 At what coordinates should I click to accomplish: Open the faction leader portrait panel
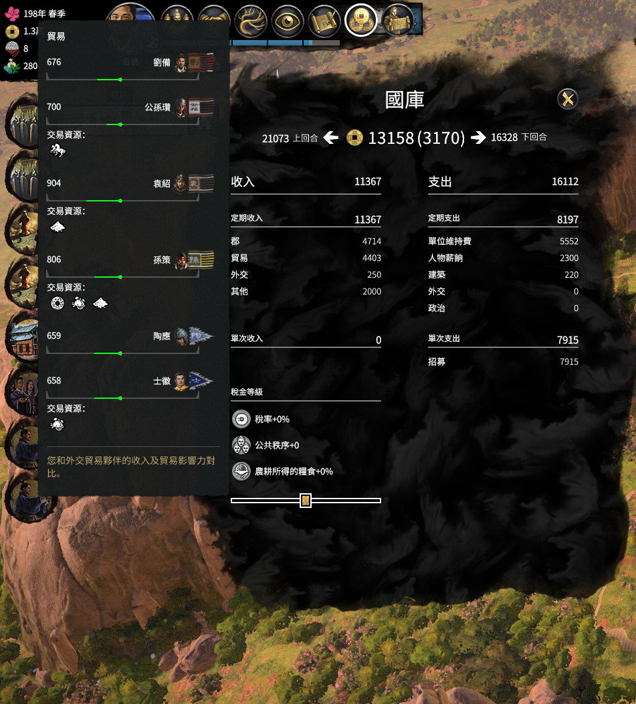[130, 13]
